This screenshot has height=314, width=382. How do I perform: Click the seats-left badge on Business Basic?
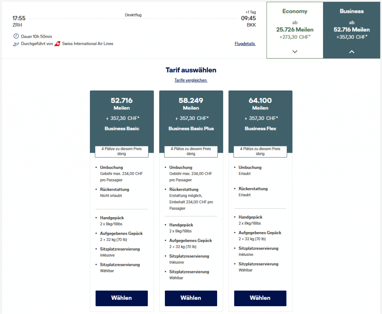click(x=122, y=151)
